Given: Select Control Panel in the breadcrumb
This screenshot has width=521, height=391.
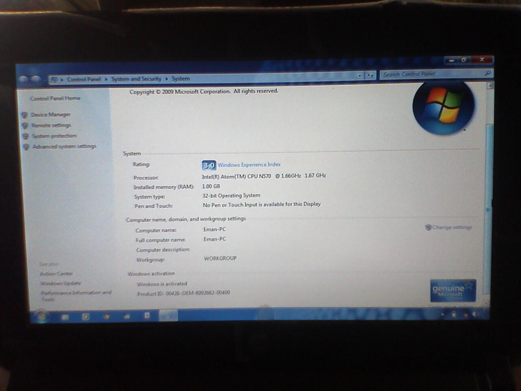Looking at the screenshot, I should pos(84,79).
